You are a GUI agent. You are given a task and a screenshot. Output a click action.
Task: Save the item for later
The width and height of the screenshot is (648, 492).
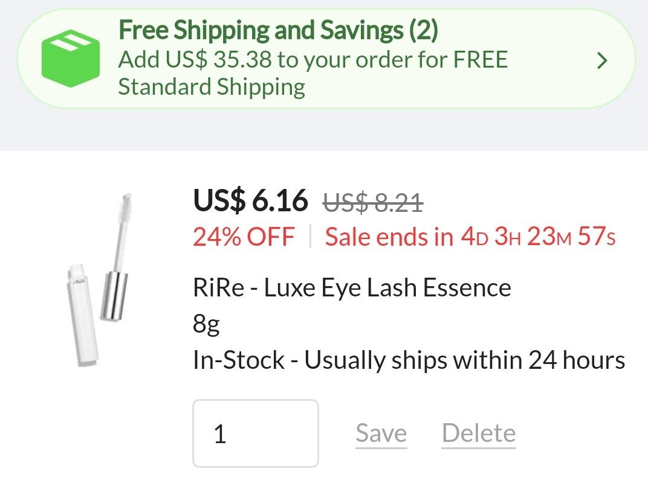click(381, 433)
